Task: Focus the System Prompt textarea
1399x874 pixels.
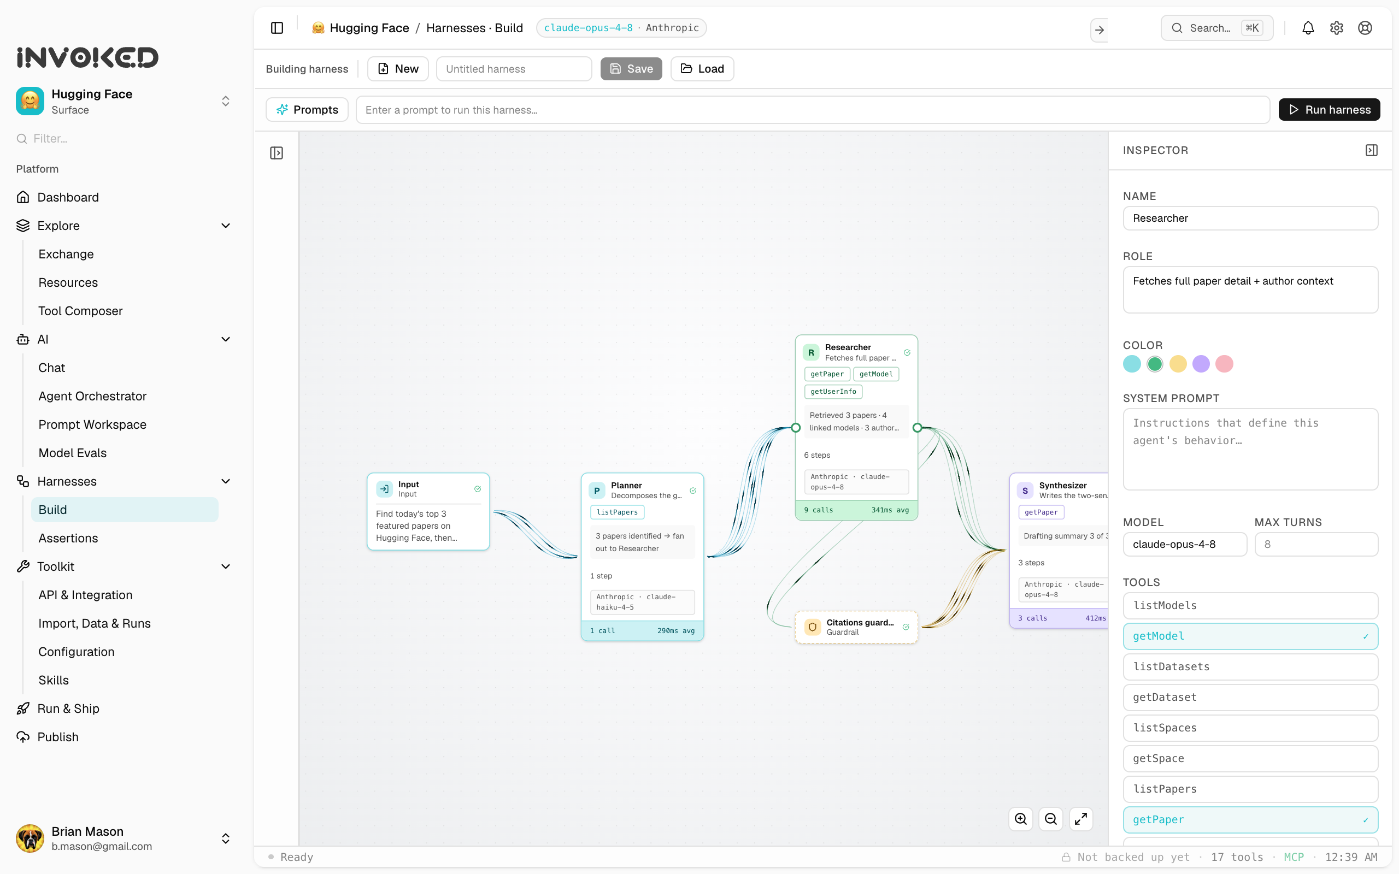Action: [1250, 449]
